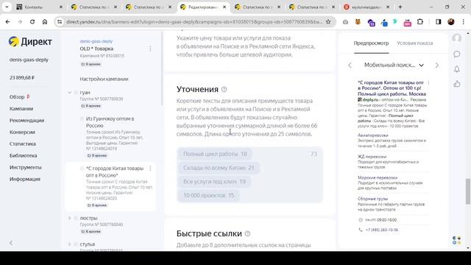The width and height of the screenshot is (471, 265).
Task: Open Рекомендации in sidebar menu
Action: point(26,121)
